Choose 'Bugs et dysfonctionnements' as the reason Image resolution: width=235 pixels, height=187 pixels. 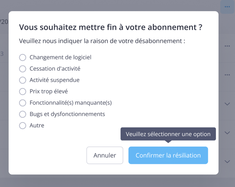point(23,114)
